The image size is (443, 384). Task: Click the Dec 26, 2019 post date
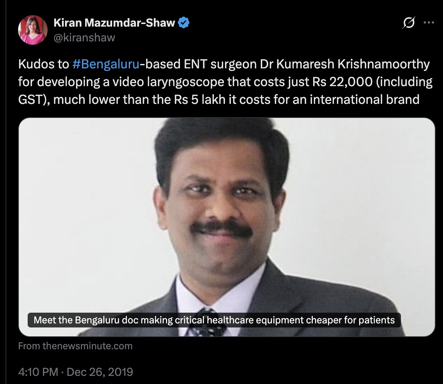(x=100, y=371)
